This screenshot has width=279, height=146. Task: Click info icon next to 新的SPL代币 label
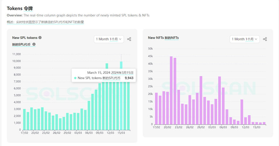click(x=34, y=44)
